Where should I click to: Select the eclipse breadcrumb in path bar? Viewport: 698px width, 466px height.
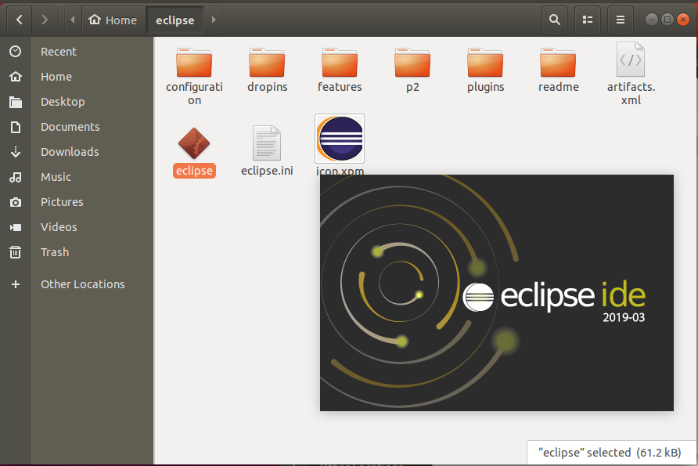(x=175, y=20)
